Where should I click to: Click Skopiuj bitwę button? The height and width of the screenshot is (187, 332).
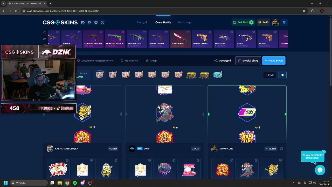248,61
